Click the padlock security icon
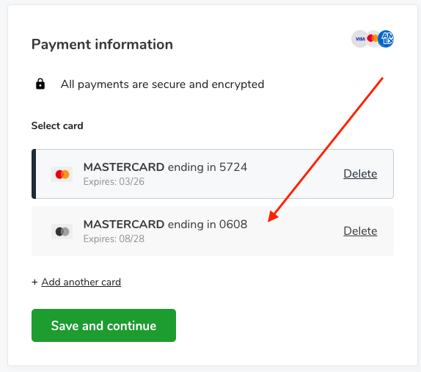 click(40, 84)
